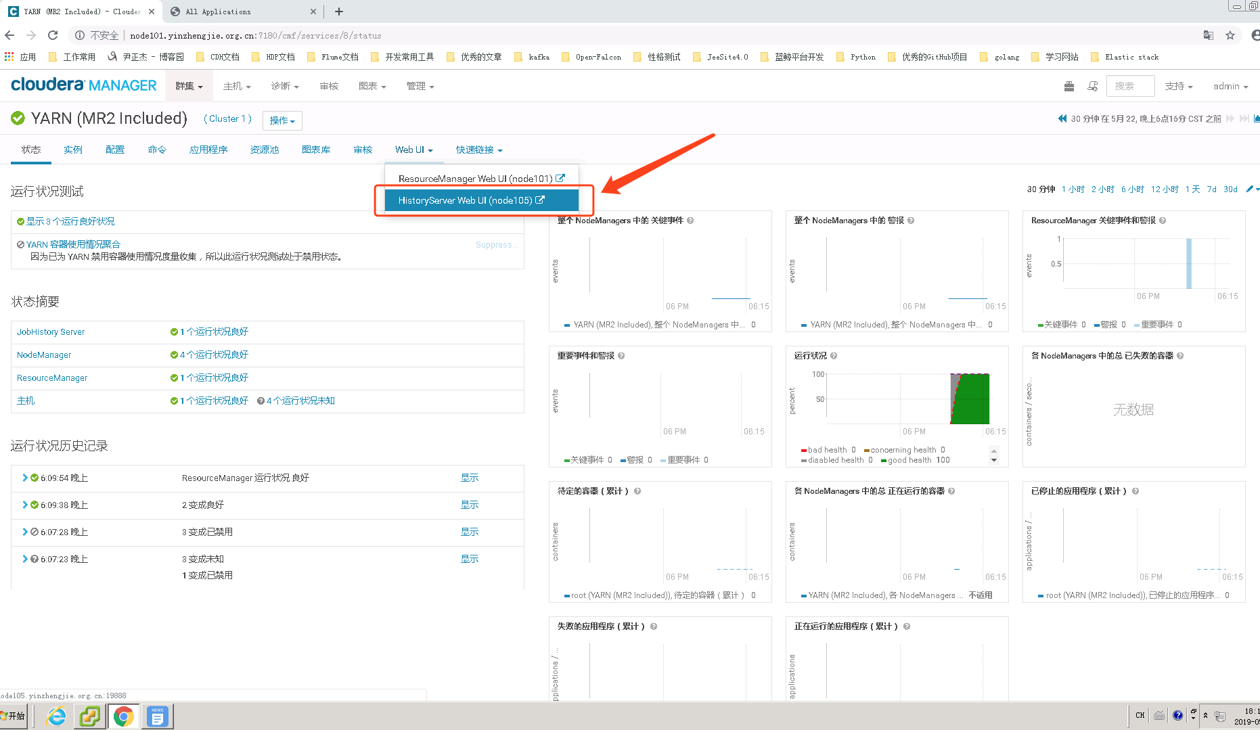Screen dimensions: 1260x730
Task: Switch to the All Applications browser tab
Action: pos(244,12)
